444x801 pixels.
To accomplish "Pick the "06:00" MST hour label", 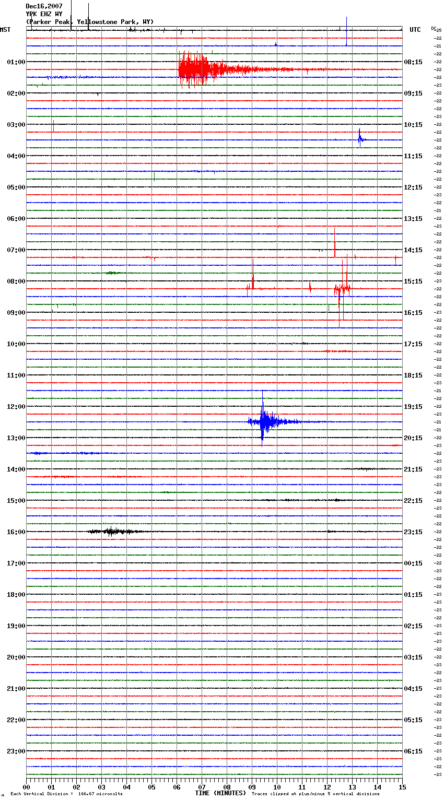I will click(16, 219).
